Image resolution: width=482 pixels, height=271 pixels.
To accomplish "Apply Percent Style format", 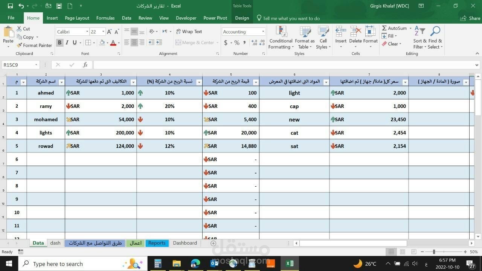I will pyautogui.click(x=237, y=43).
